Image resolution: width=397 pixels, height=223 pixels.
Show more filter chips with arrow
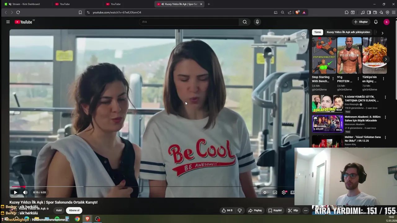[x=382, y=33]
